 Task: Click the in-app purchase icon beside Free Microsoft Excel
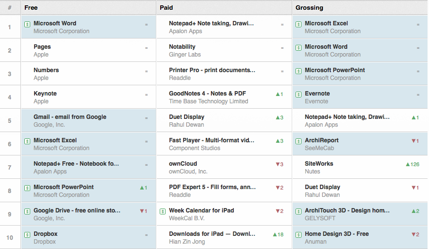[x=27, y=141]
